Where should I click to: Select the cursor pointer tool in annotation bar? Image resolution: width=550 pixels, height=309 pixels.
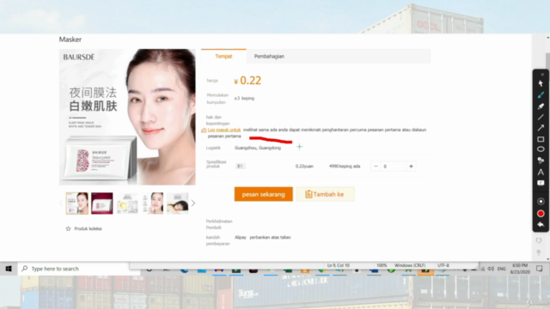click(541, 84)
